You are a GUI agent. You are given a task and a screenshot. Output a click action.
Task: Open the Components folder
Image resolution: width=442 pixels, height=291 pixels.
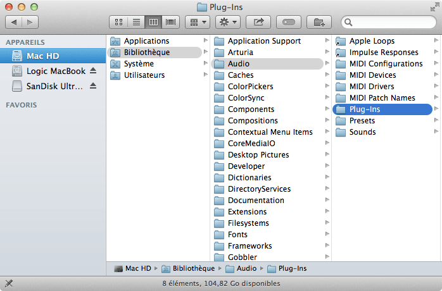click(250, 109)
